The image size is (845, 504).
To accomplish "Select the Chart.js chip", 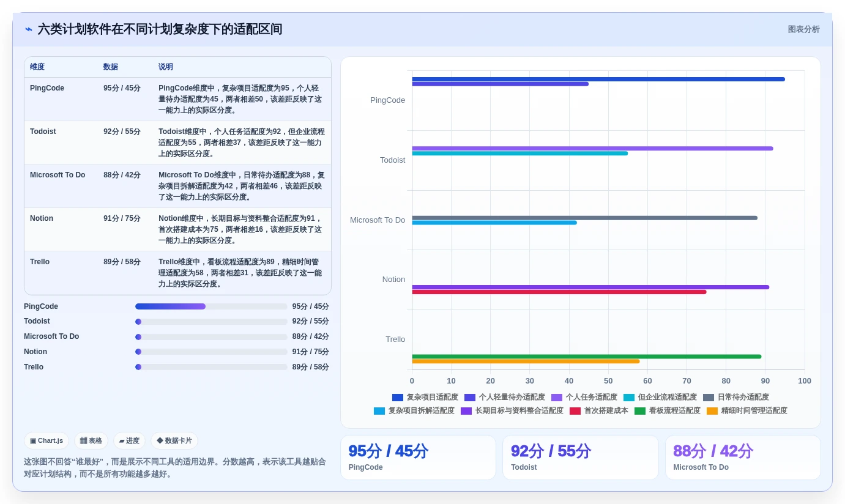I will coord(47,440).
